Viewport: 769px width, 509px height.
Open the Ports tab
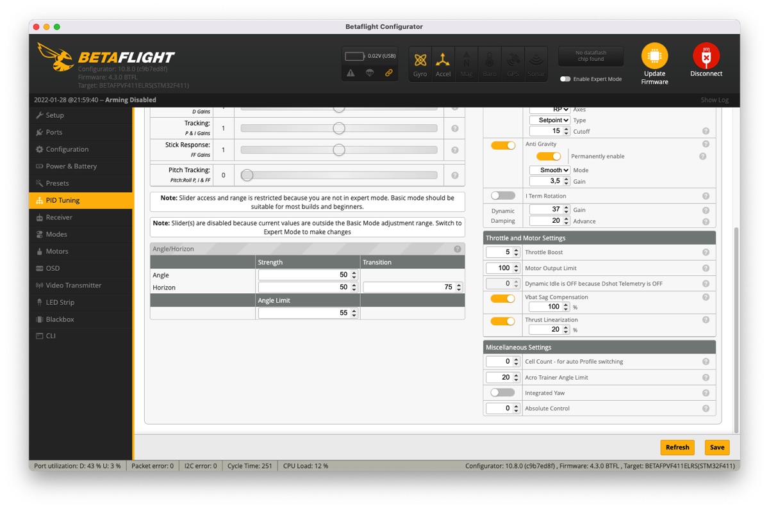(x=81, y=132)
